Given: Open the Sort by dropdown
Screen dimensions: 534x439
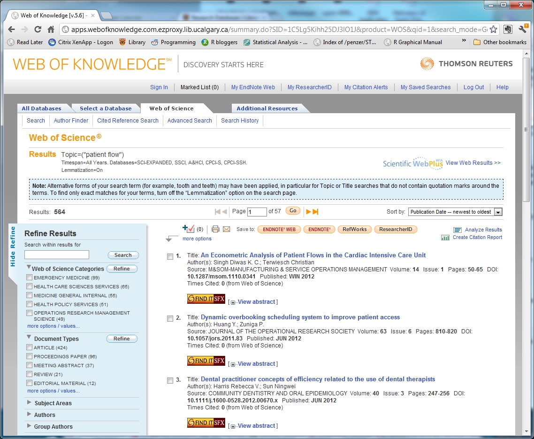Looking at the screenshot, I should click(x=455, y=212).
